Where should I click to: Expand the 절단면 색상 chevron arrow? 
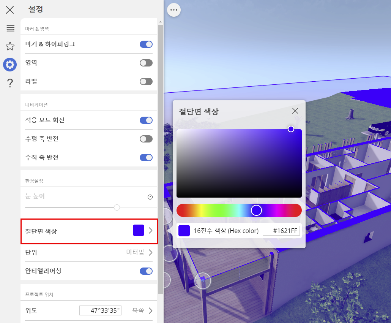point(150,230)
